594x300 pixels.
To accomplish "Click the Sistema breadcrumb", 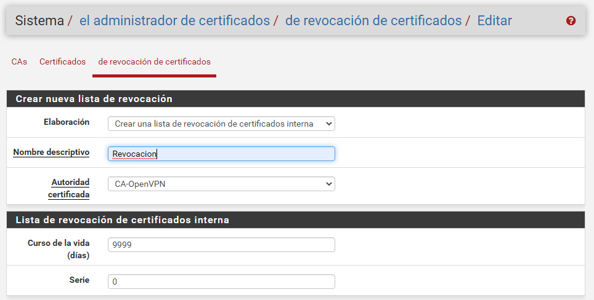I will tap(39, 21).
